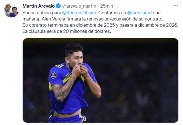Image resolution: width=183 pixels, height=125 pixels.
Task: Enlarge the Alan Varela photo
Action: pyautogui.click(x=100, y=80)
